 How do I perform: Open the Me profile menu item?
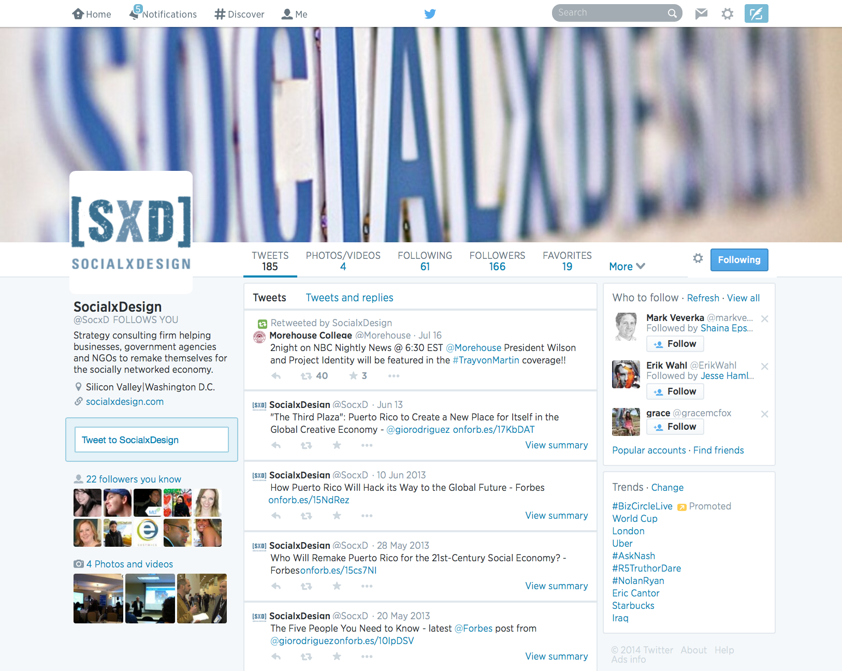click(x=294, y=14)
